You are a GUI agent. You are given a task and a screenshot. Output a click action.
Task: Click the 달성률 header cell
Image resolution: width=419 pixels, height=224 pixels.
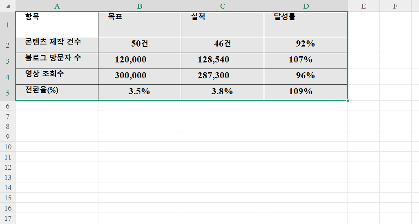pyautogui.click(x=306, y=24)
